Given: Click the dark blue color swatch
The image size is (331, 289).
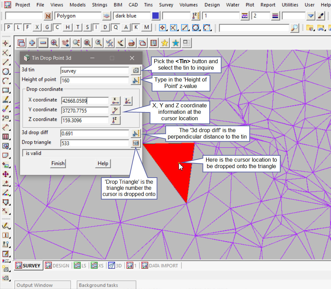Looking at the screenshot, I should (x=156, y=16).
